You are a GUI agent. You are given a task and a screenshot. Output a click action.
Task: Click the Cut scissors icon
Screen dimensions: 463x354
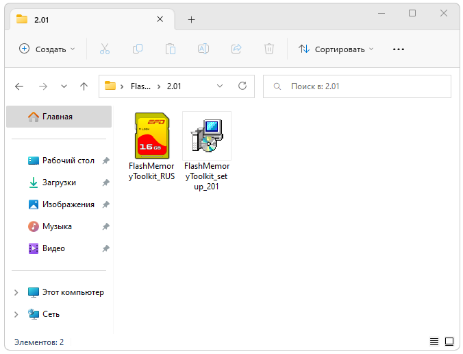click(x=105, y=49)
